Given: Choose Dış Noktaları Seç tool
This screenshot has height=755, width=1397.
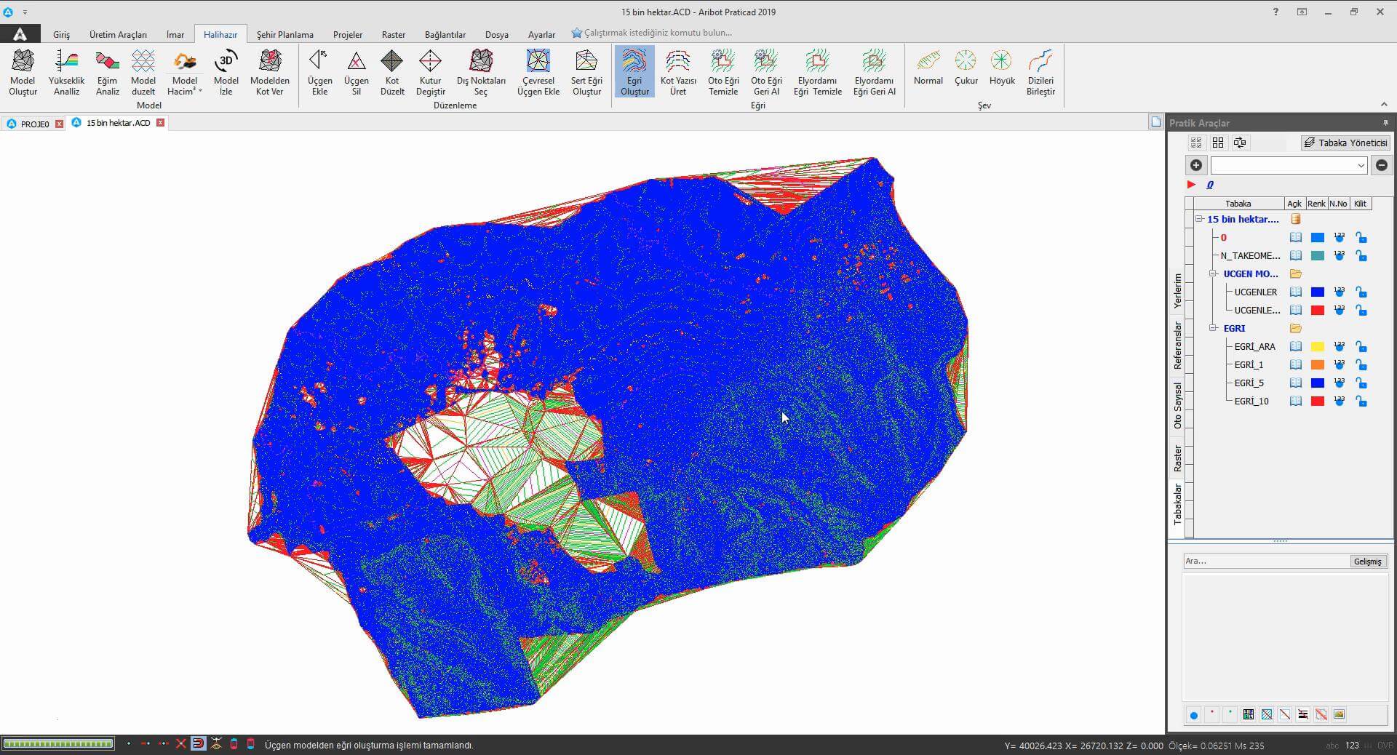Looking at the screenshot, I should [x=481, y=72].
